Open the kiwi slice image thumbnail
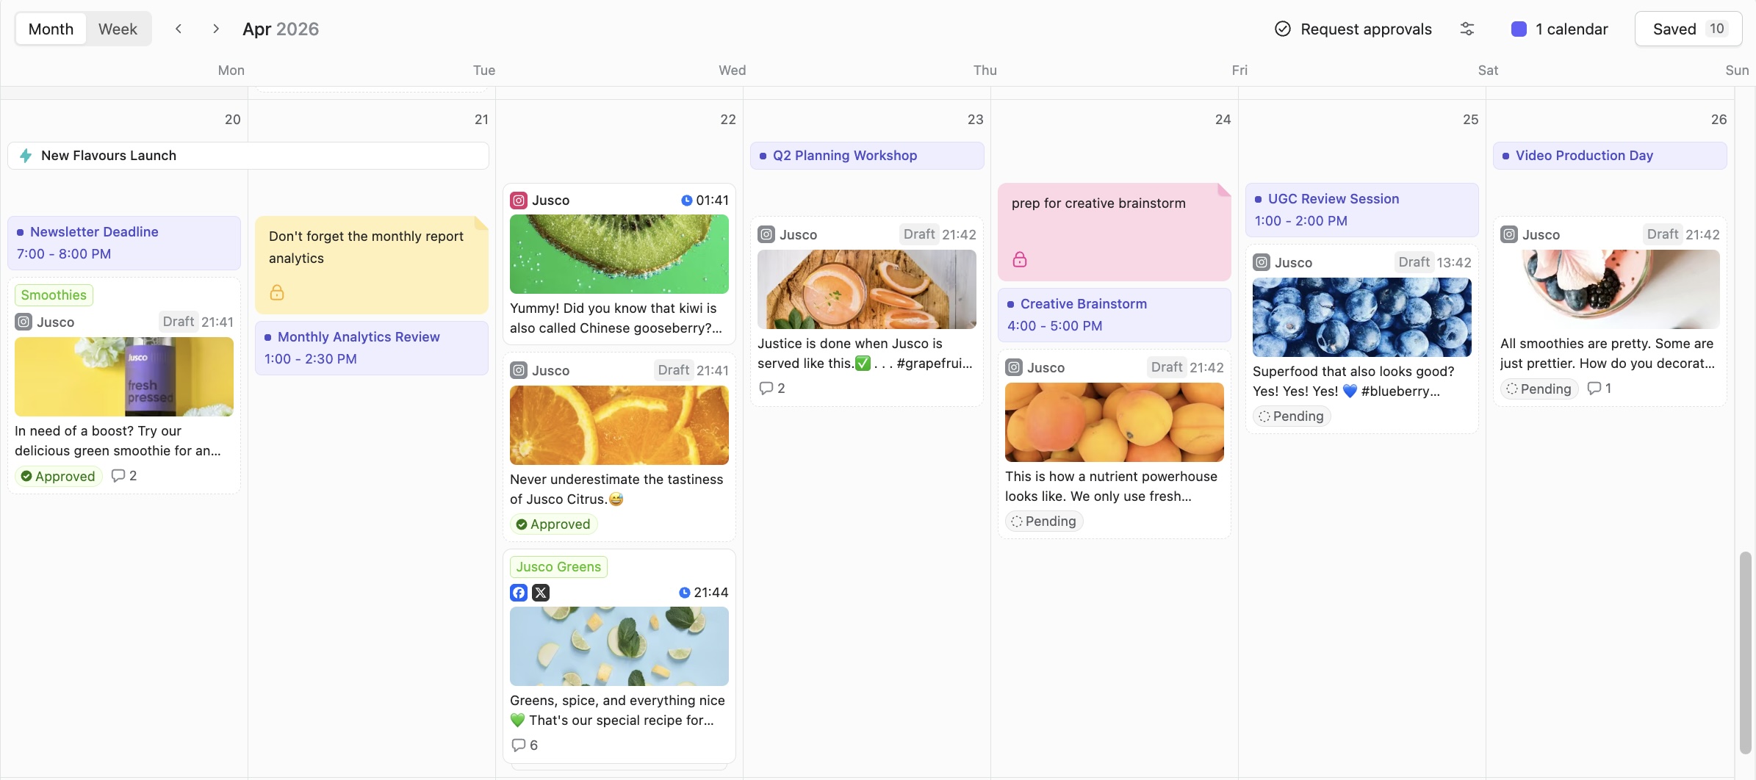The width and height of the screenshot is (1756, 780). pos(619,254)
